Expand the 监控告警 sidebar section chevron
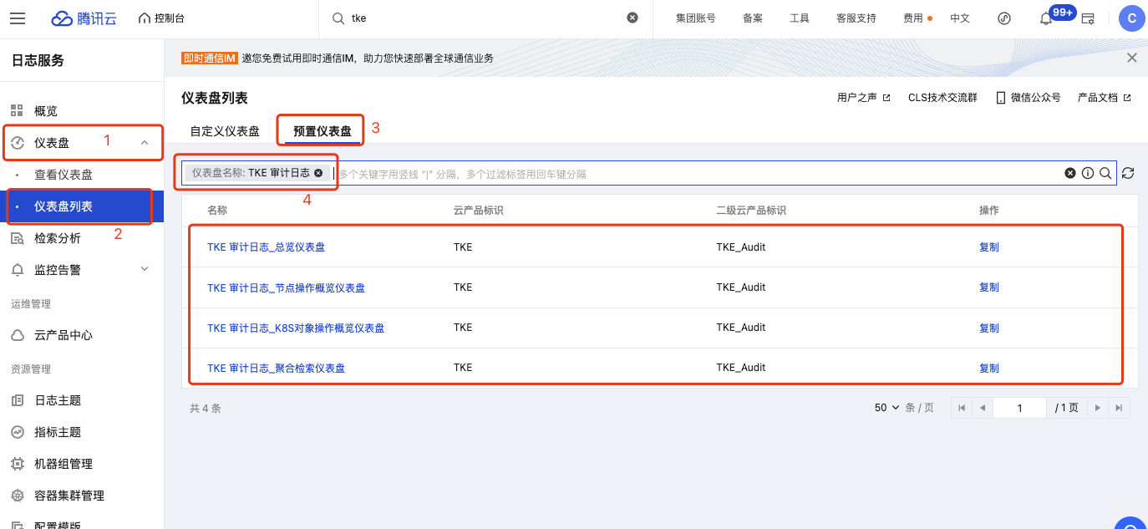1148x529 pixels. pos(145,269)
